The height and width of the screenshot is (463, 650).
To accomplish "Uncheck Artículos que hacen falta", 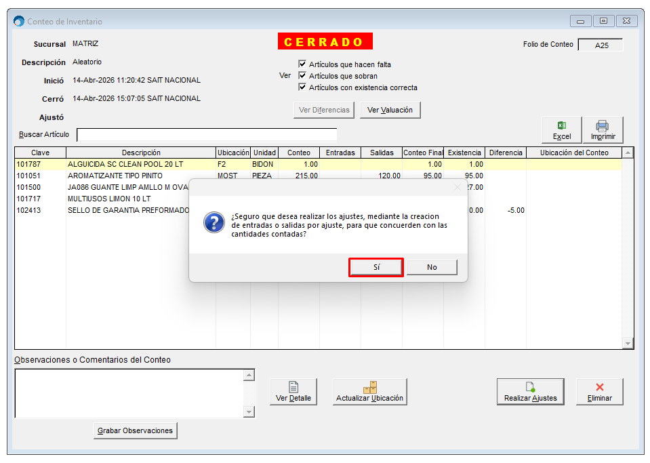I will click(302, 64).
